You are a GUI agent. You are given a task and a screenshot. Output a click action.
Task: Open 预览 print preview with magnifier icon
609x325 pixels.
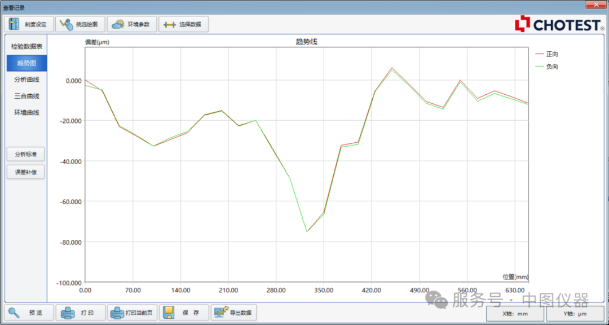pos(29,313)
